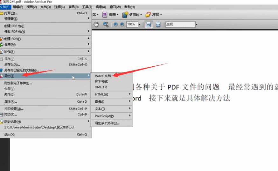Enable scrolling page view icon
The width and height of the screenshot is (278, 171).
149,25
